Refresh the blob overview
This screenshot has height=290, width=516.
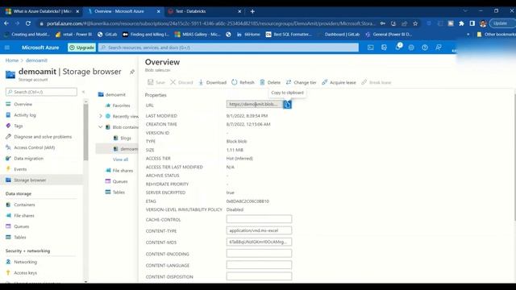pos(243,82)
